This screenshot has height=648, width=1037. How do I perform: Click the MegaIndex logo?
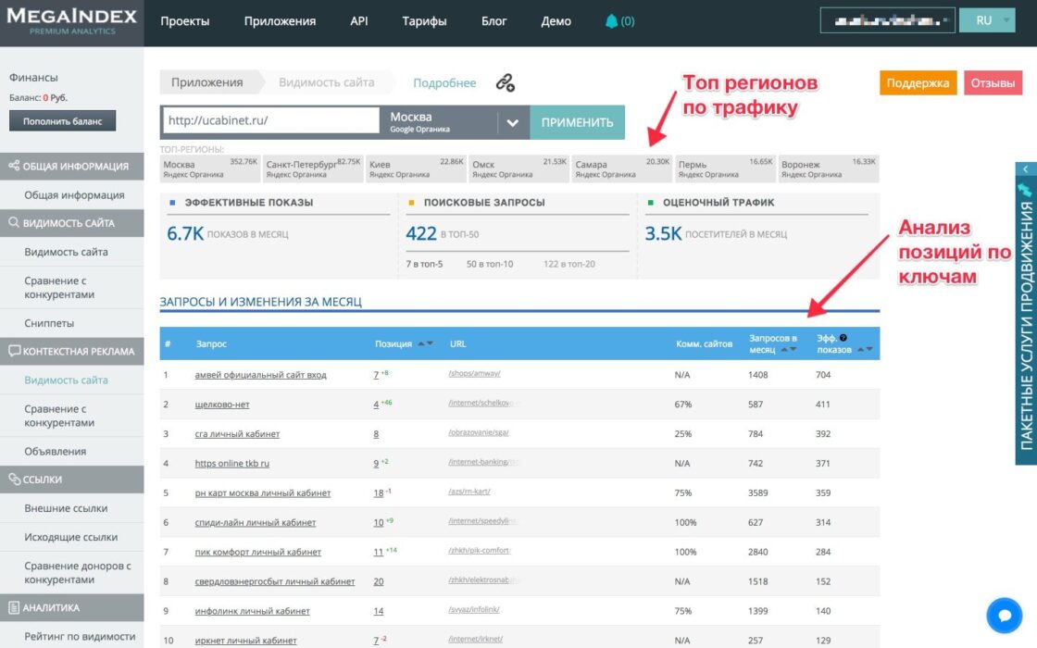[x=72, y=22]
